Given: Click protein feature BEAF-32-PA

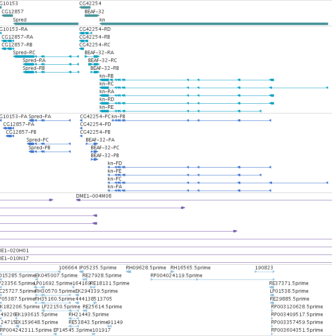Looking at the screenshot, I should [x=92, y=144].
